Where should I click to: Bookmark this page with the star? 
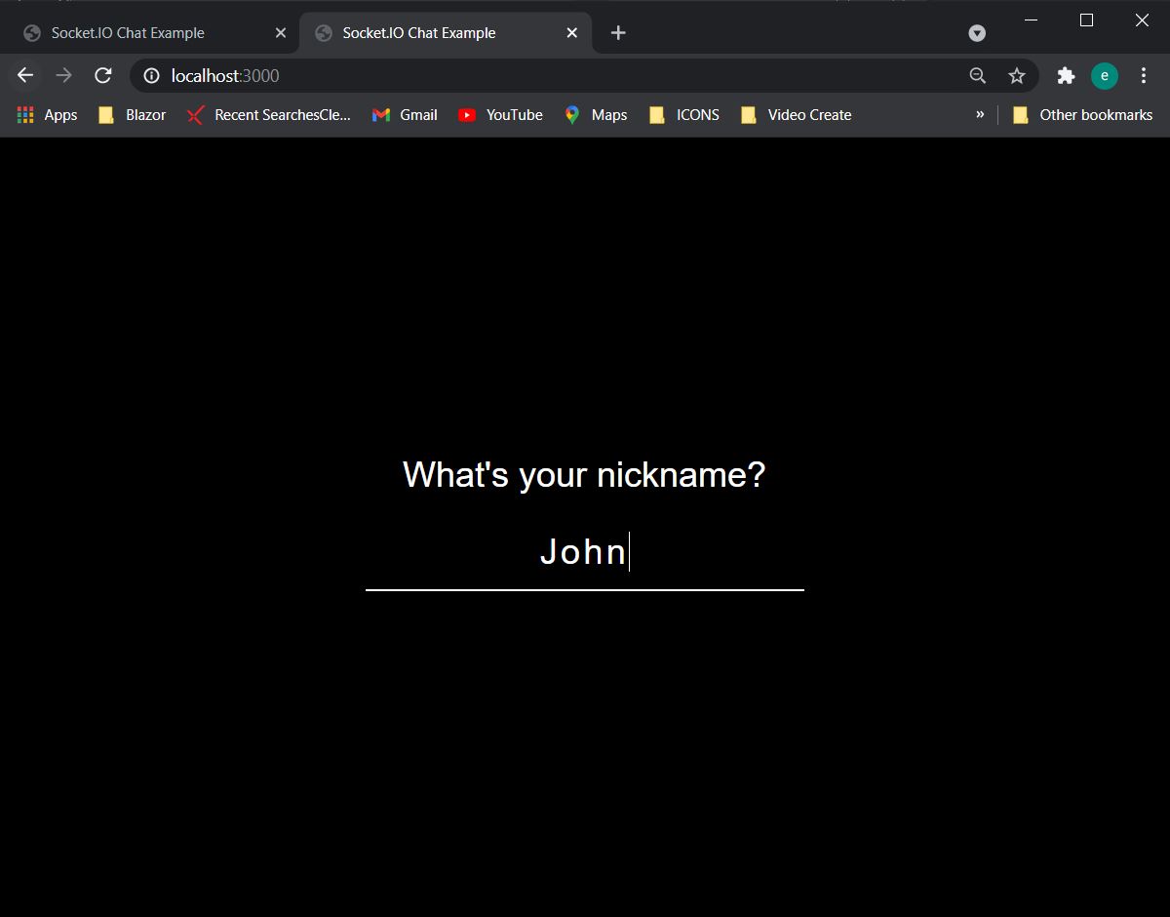(x=1017, y=75)
